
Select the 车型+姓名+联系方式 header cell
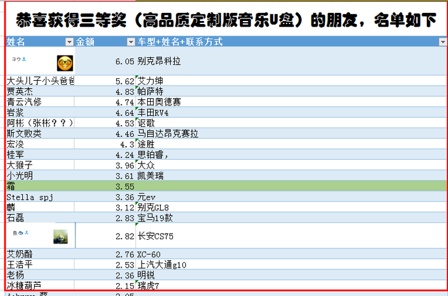pyautogui.click(x=292, y=42)
